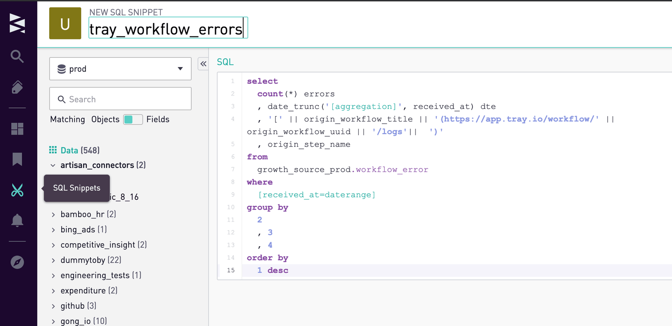Click the tag icon in sidebar
The width and height of the screenshot is (672, 326).
click(x=17, y=87)
